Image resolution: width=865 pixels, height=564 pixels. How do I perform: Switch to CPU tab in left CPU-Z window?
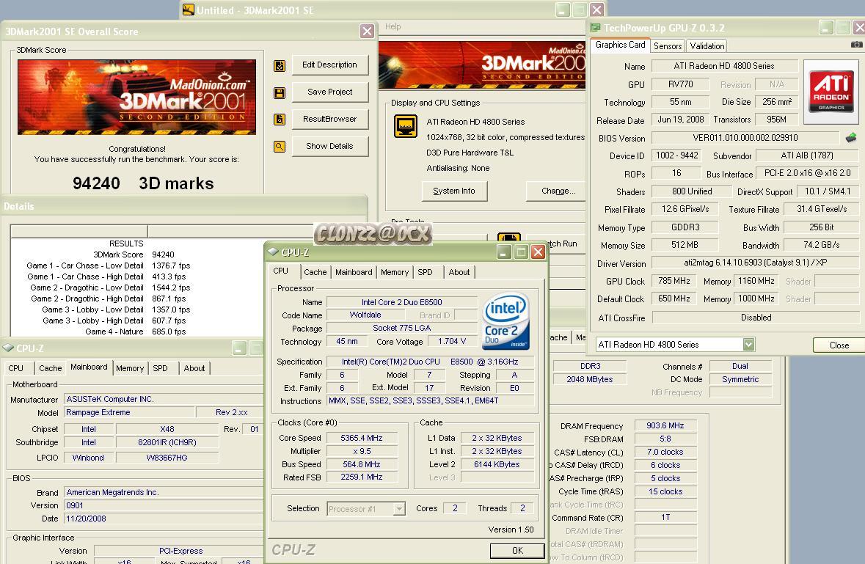[16, 368]
